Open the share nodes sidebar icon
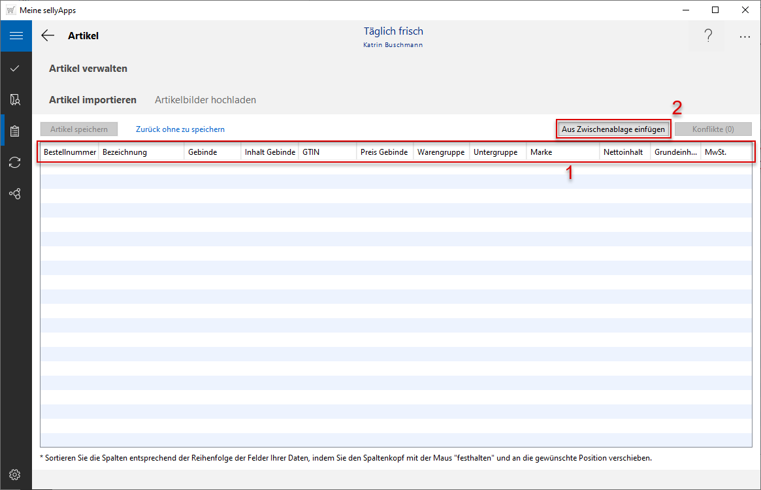 [16, 194]
